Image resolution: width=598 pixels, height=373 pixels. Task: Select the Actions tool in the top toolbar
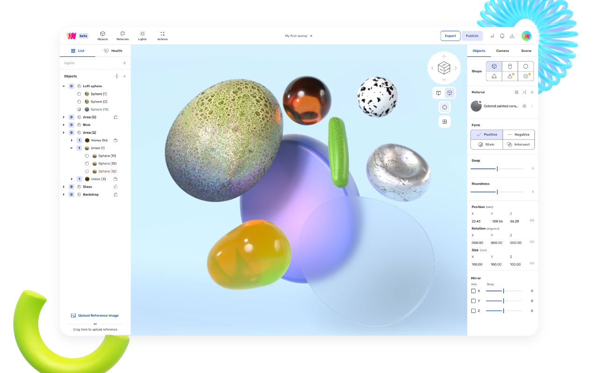click(162, 35)
